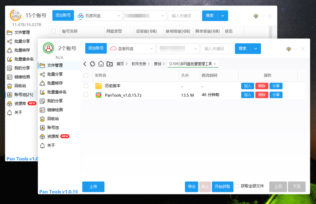Open the account selector dropdown
This screenshot has height=204, width=316.
pos(178,48)
